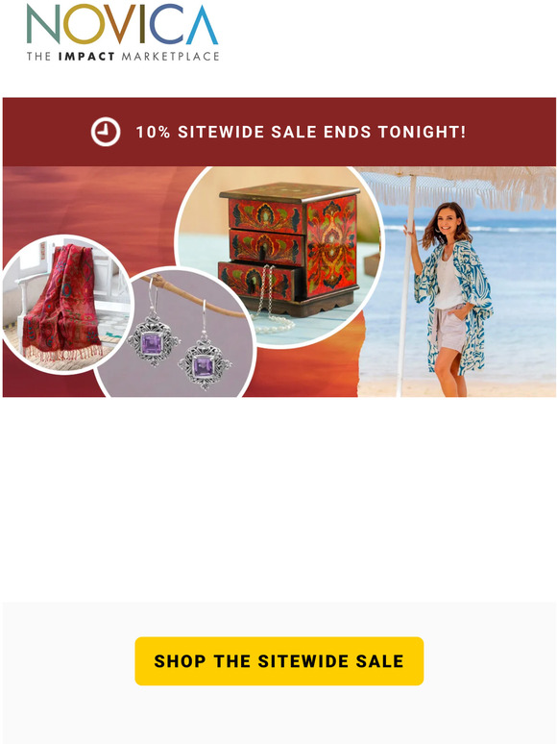Click the left amethyst earring
The height and width of the screenshot is (744, 557).
(x=153, y=335)
